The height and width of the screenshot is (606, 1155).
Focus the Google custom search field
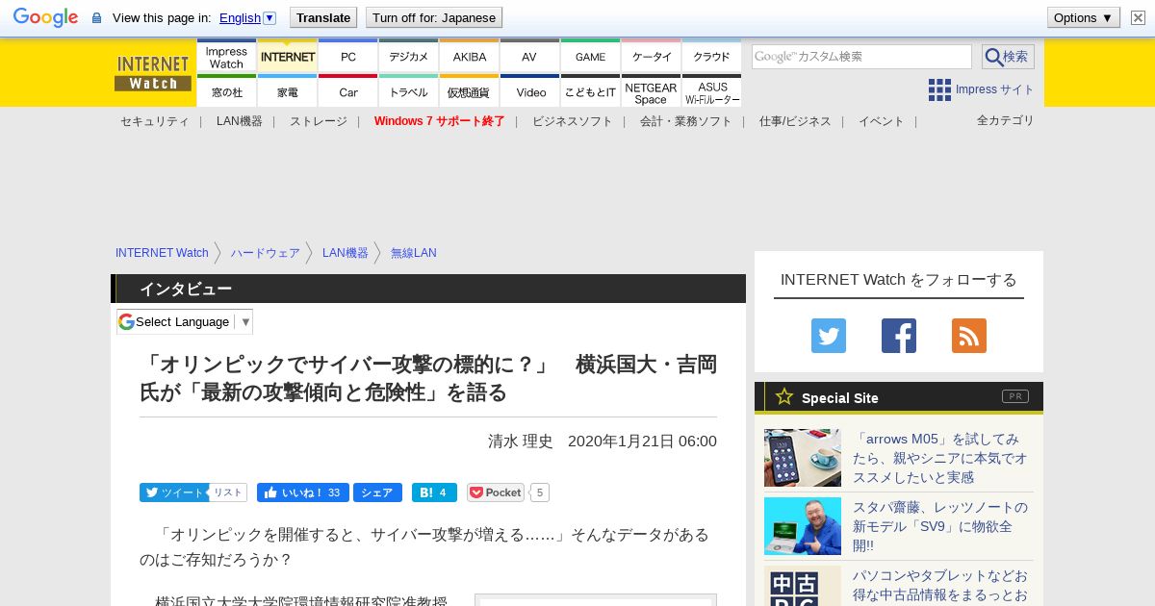pos(861,57)
